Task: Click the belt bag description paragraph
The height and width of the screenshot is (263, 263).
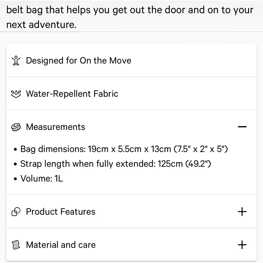Action: [129, 11]
